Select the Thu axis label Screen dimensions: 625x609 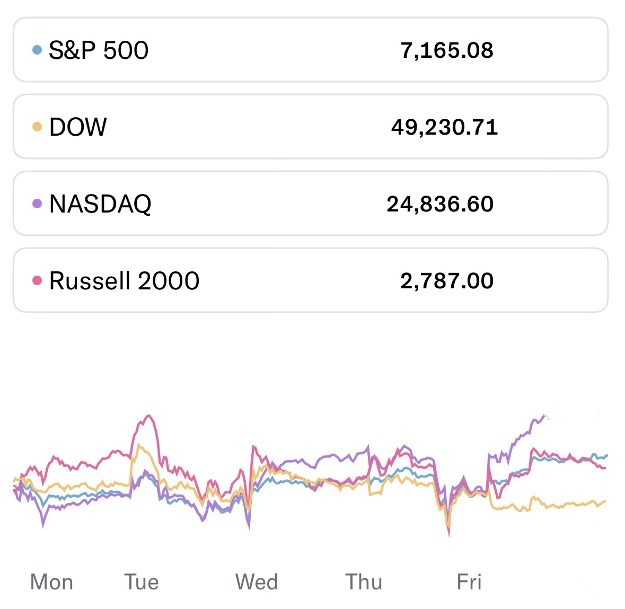tap(364, 582)
